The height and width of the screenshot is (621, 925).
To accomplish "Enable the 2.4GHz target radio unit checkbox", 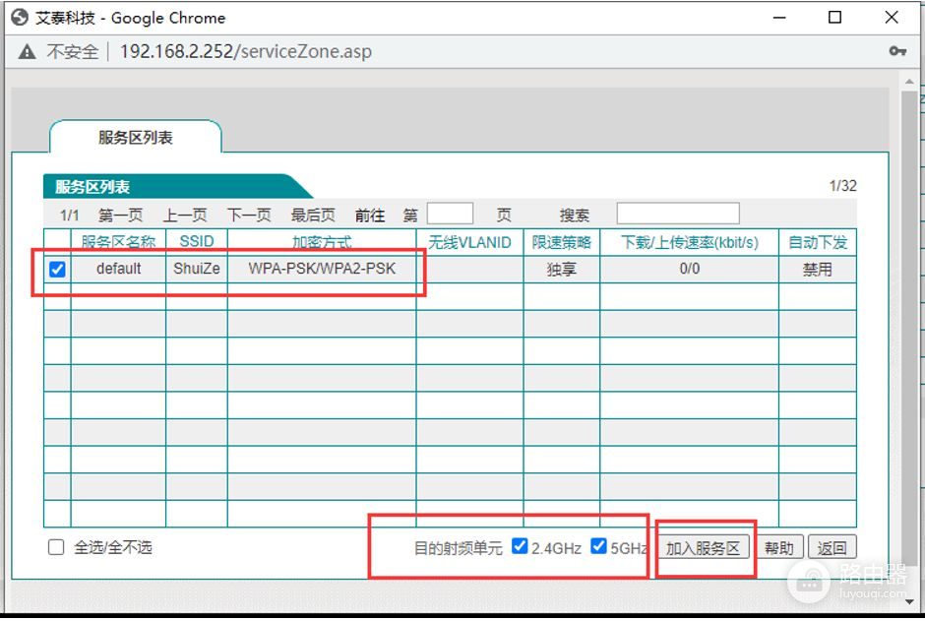I will [x=520, y=546].
